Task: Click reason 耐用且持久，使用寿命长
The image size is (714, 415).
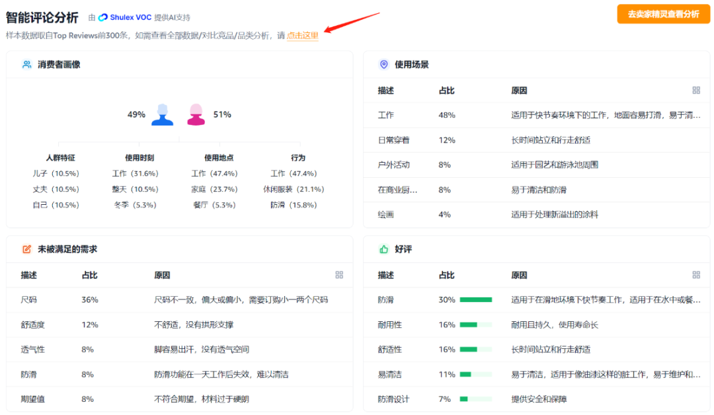Action: coord(555,324)
